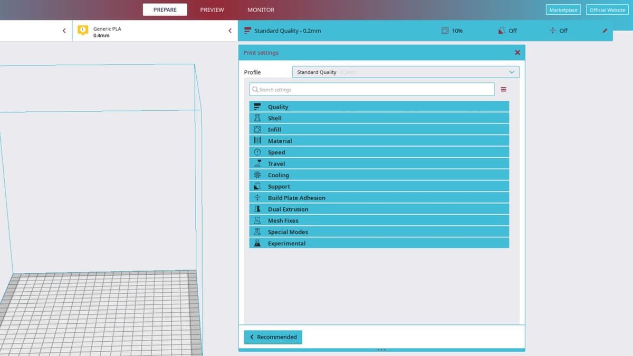
Task: Collapse the Generic PLA material panel chevron
Action: pyautogui.click(x=230, y=31)
